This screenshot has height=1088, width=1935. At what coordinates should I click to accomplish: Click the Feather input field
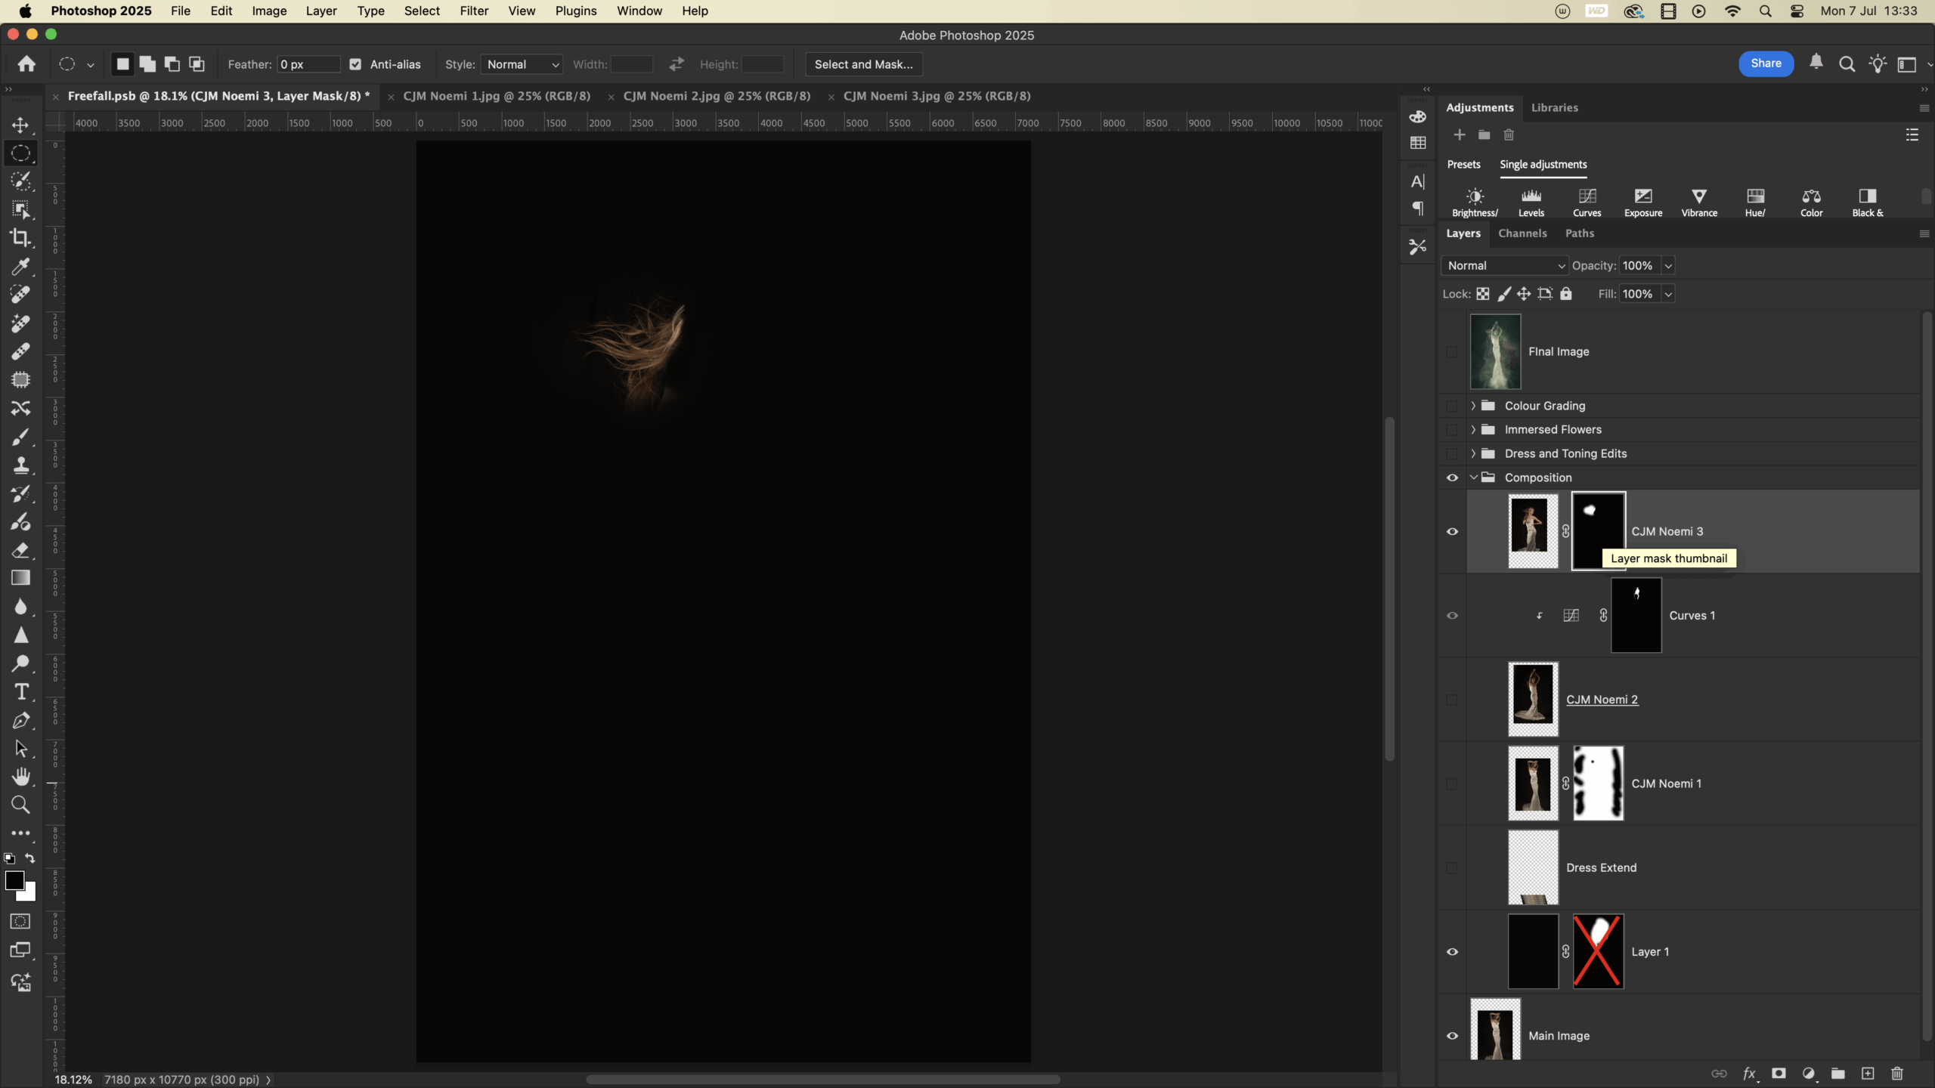coord(308,64)
